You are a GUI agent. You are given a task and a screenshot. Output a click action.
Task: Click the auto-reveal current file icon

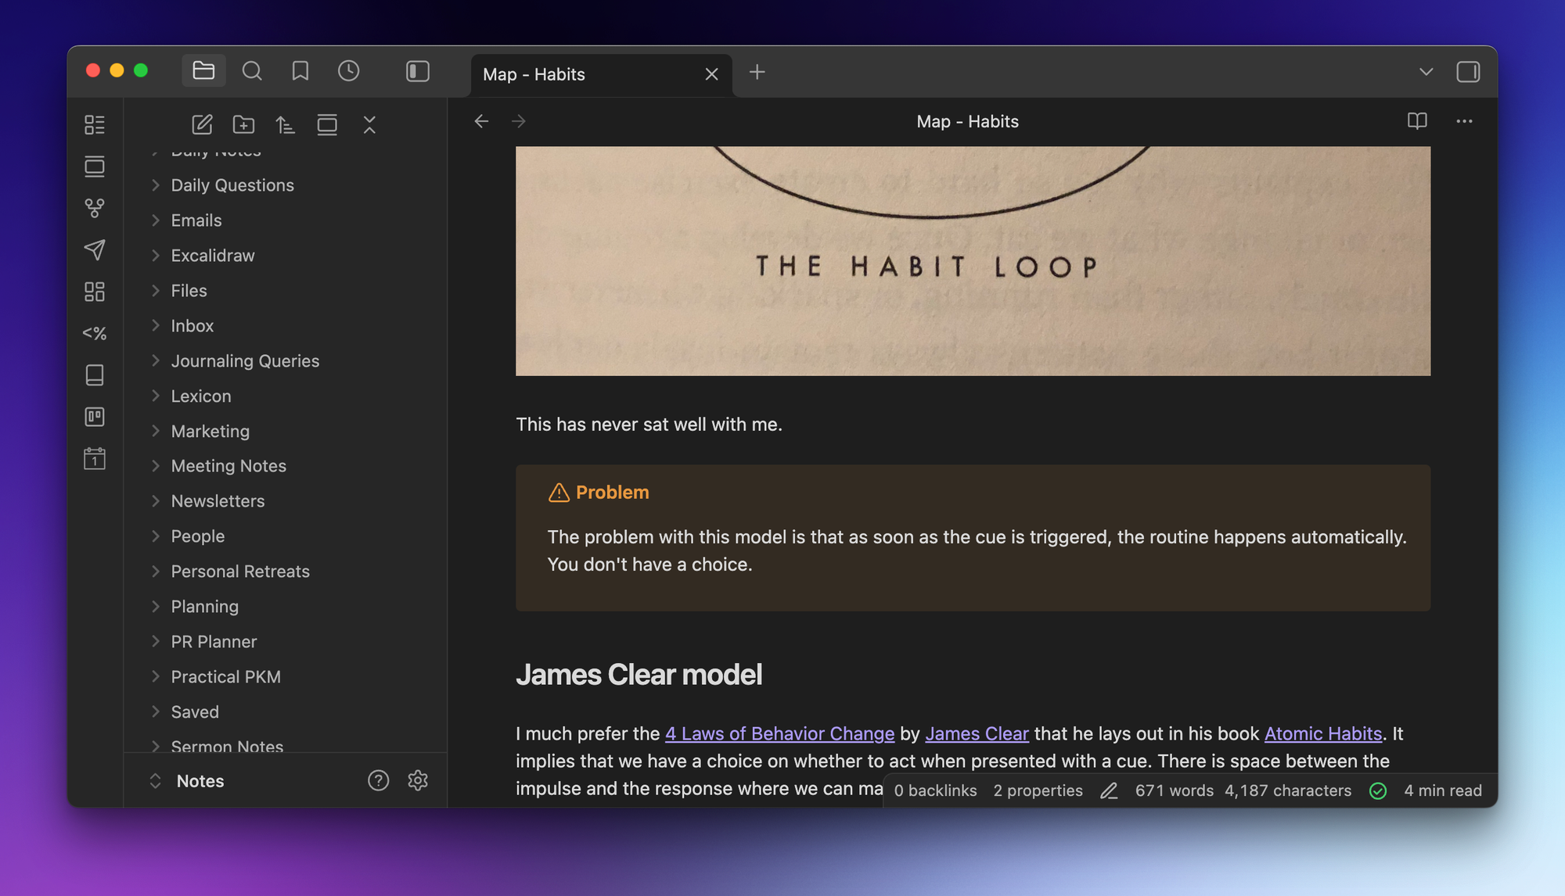pyautogui.click(x=327, y=124)
